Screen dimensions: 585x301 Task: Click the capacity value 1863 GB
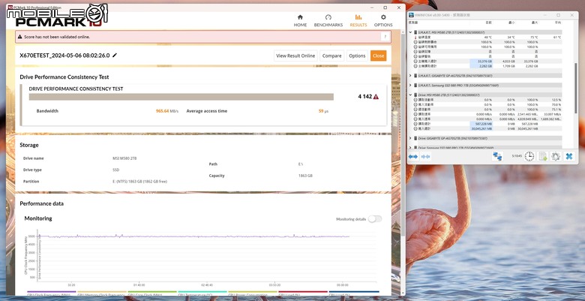tap(305, 176)
